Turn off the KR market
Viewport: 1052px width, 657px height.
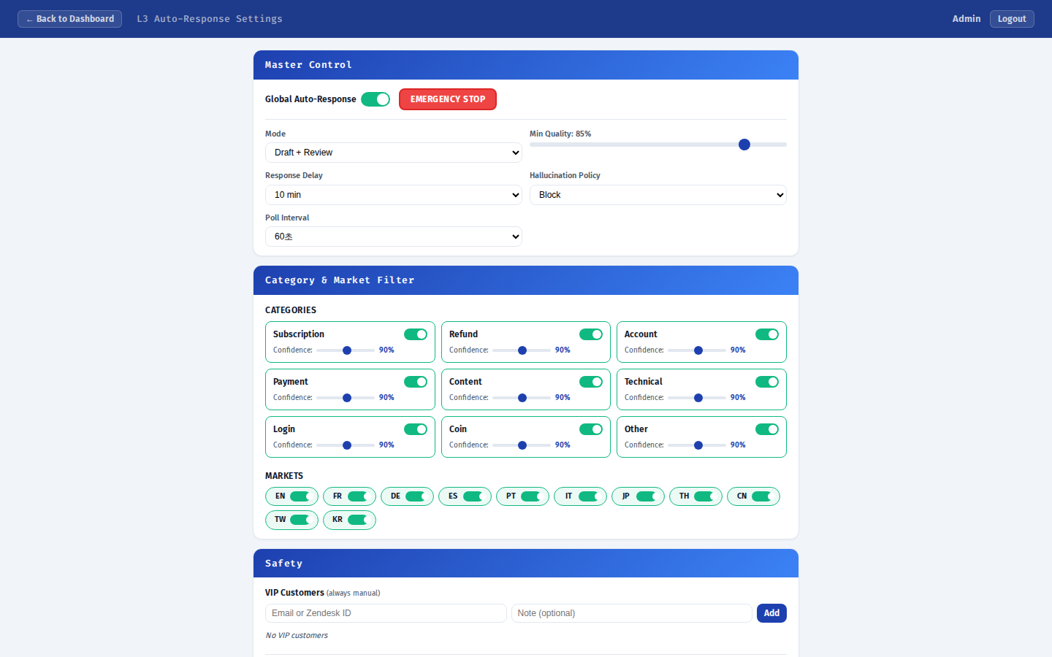[357, 520]
